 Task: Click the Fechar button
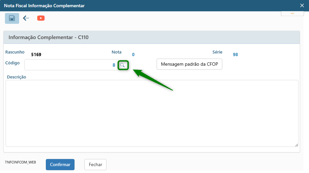(95, 165)
